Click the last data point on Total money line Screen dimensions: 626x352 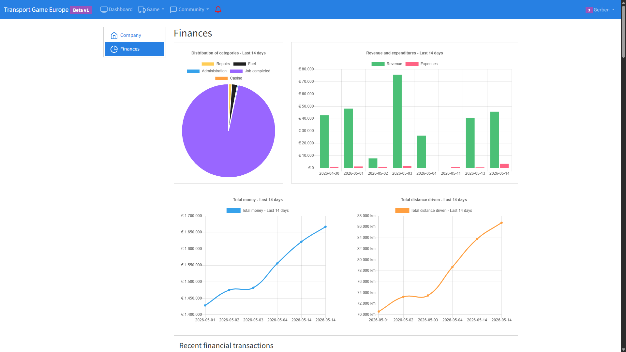pos(325,227)
